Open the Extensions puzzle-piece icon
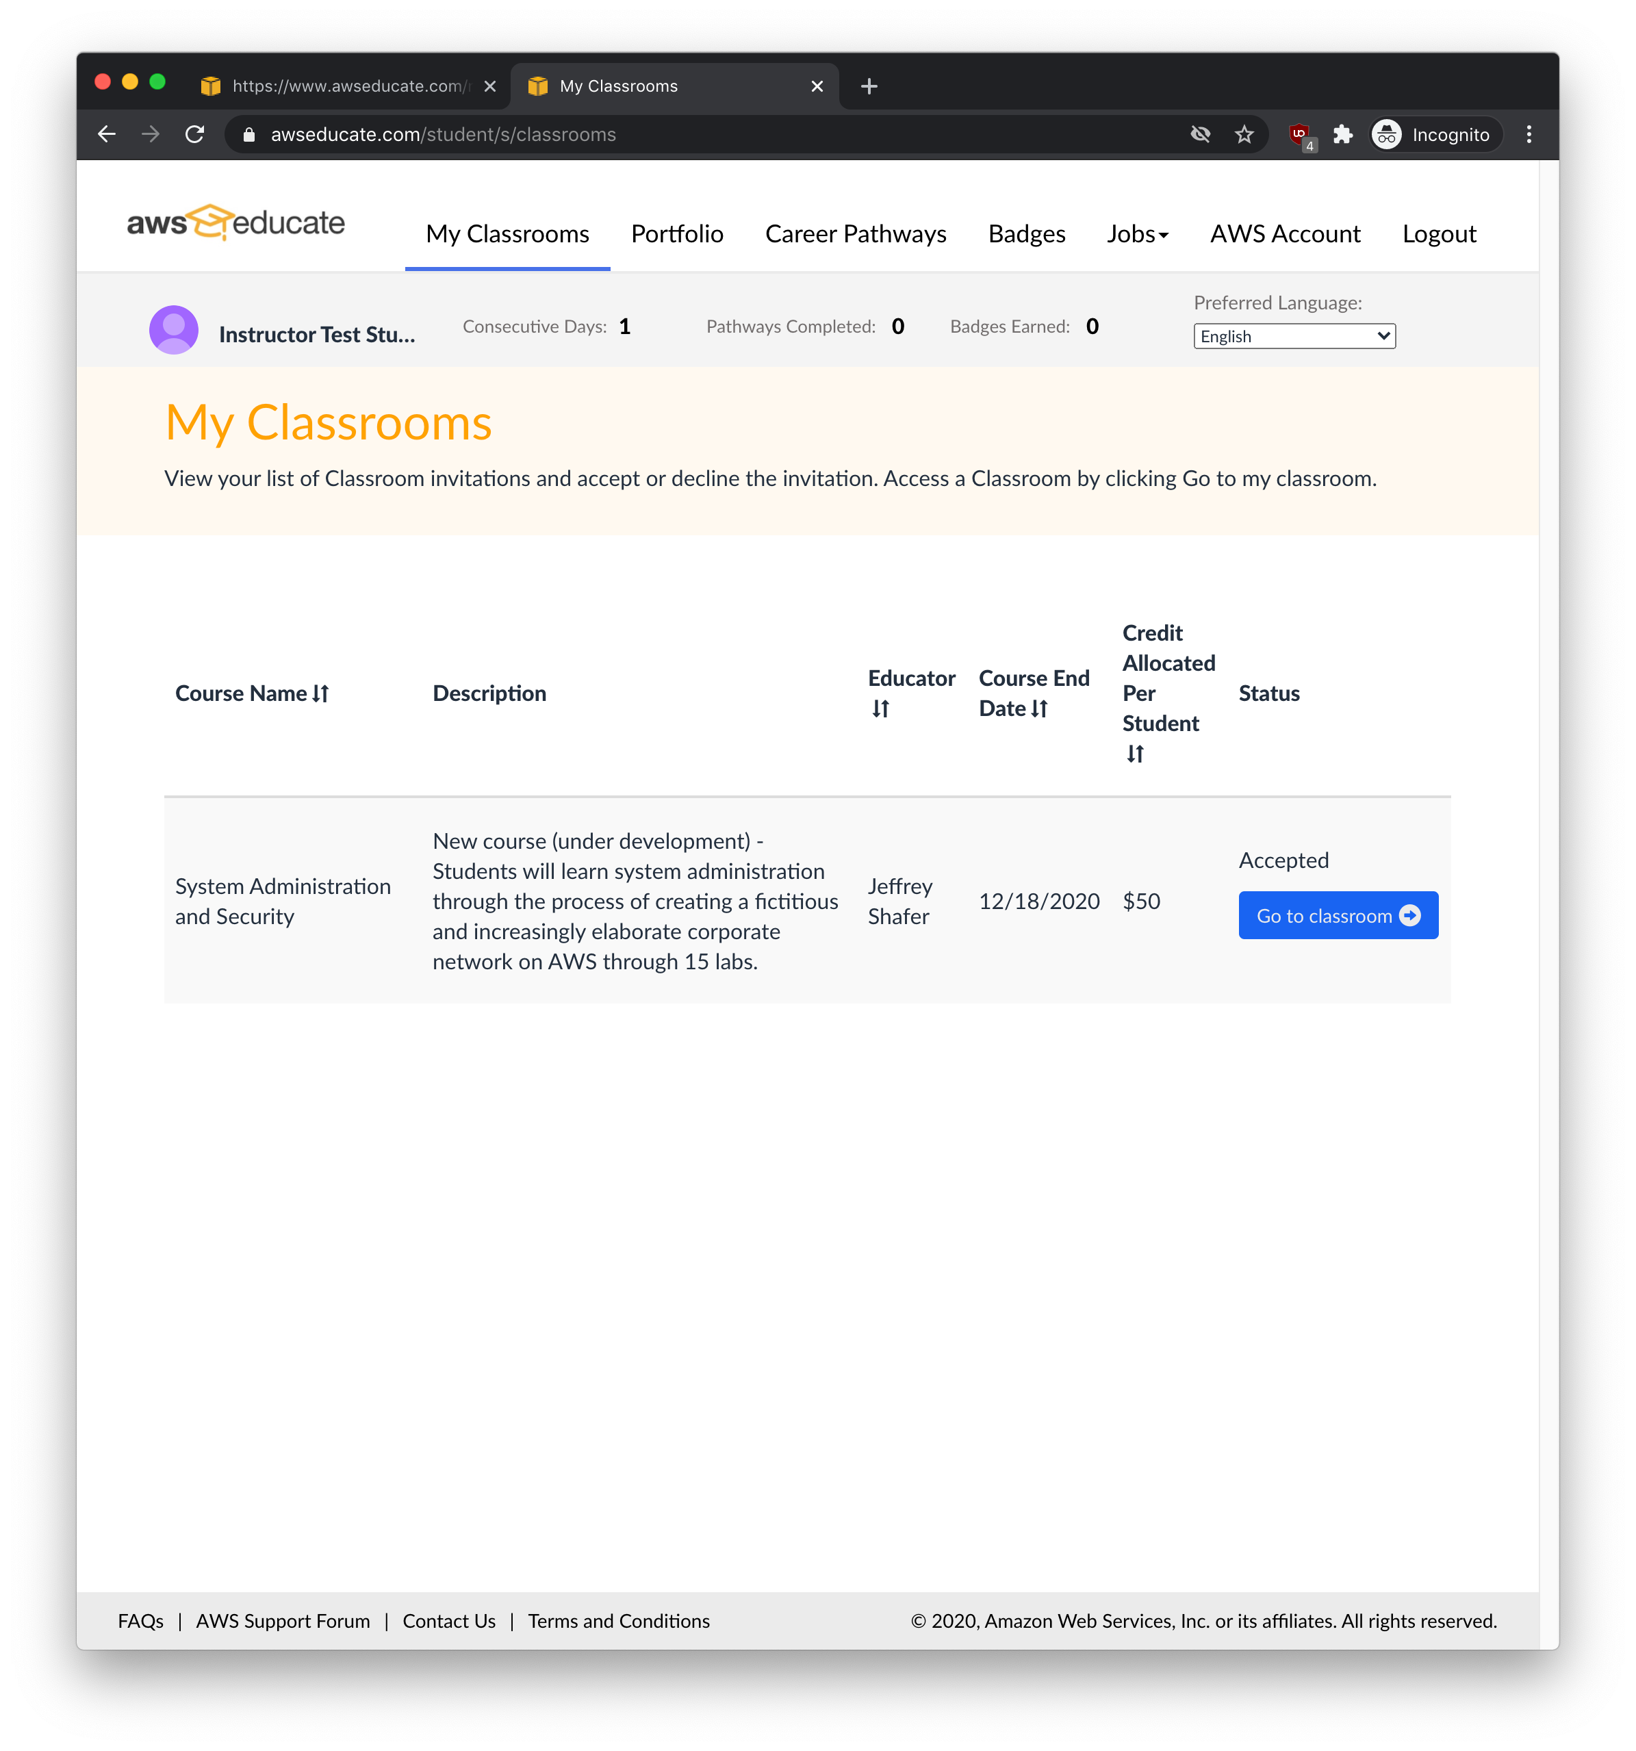 pos(1342,134)
